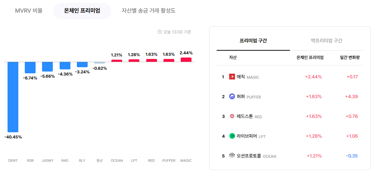This screenshot has height=174, width=374.
Task: Click the REDSTONE coin logo icon
Action: pos(232,116)
